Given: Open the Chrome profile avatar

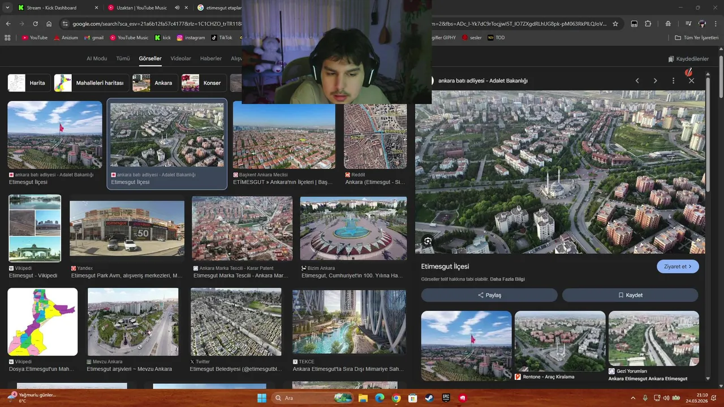Looking at the screenshot, I should 702,24.
